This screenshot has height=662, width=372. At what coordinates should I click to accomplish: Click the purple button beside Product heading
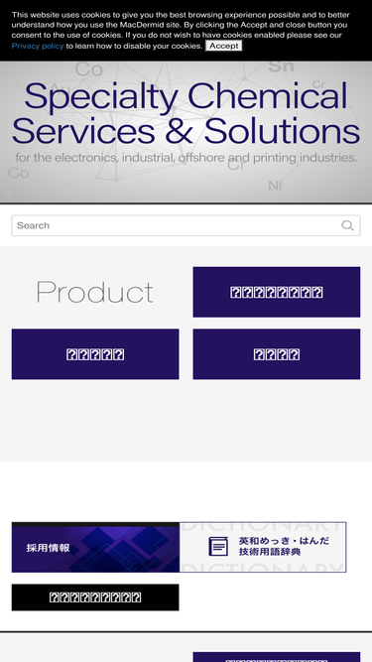point(277,292)
